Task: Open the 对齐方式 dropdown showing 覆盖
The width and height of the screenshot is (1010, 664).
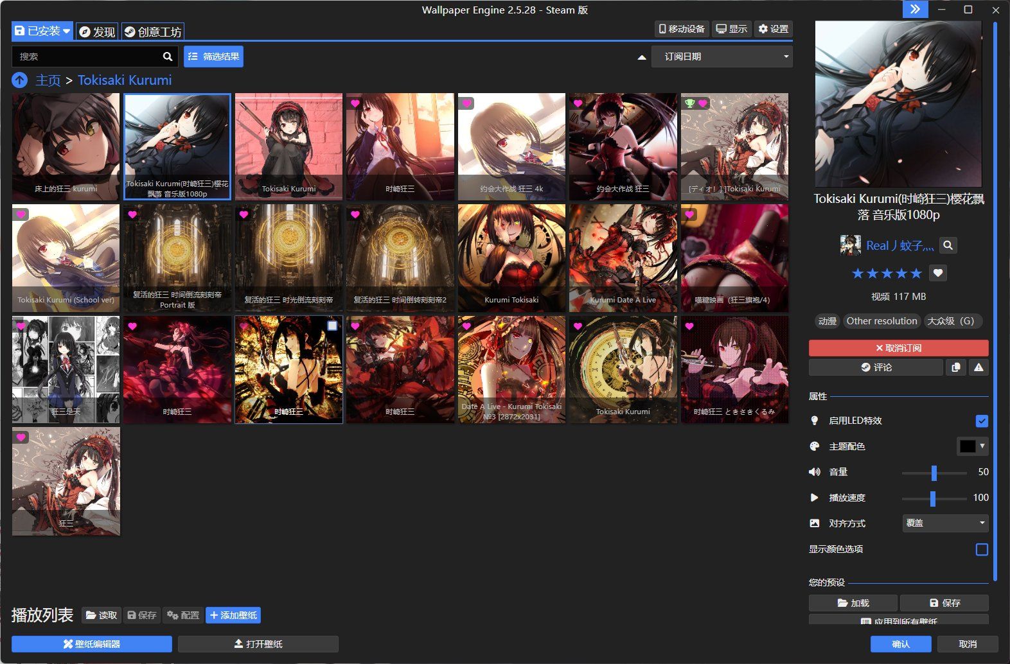Action: 945,523
